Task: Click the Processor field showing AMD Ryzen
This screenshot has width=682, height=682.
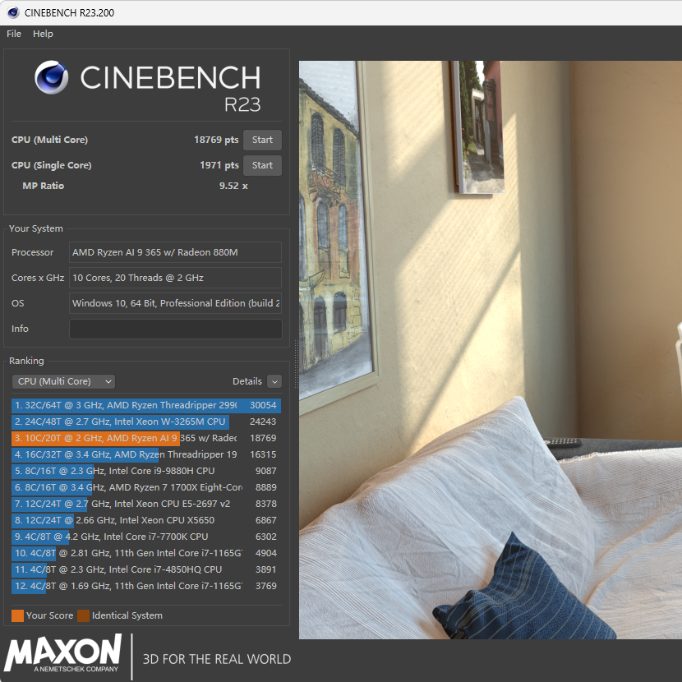Action: [x=175, y=252]
